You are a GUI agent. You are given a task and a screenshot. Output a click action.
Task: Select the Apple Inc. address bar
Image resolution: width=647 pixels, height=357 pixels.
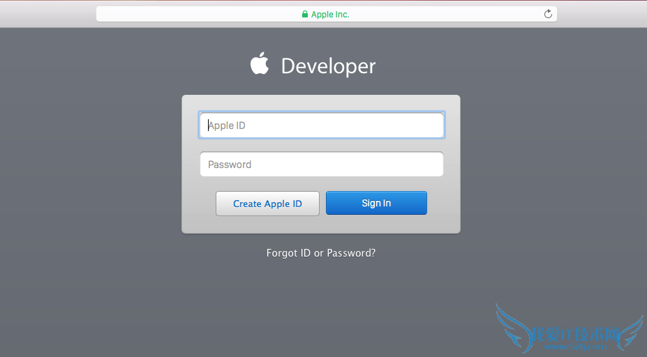[x=327, y=14]
